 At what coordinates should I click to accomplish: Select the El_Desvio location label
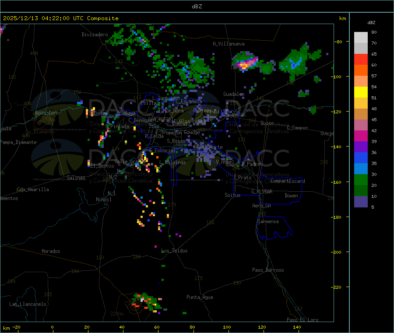coord(102,166)
